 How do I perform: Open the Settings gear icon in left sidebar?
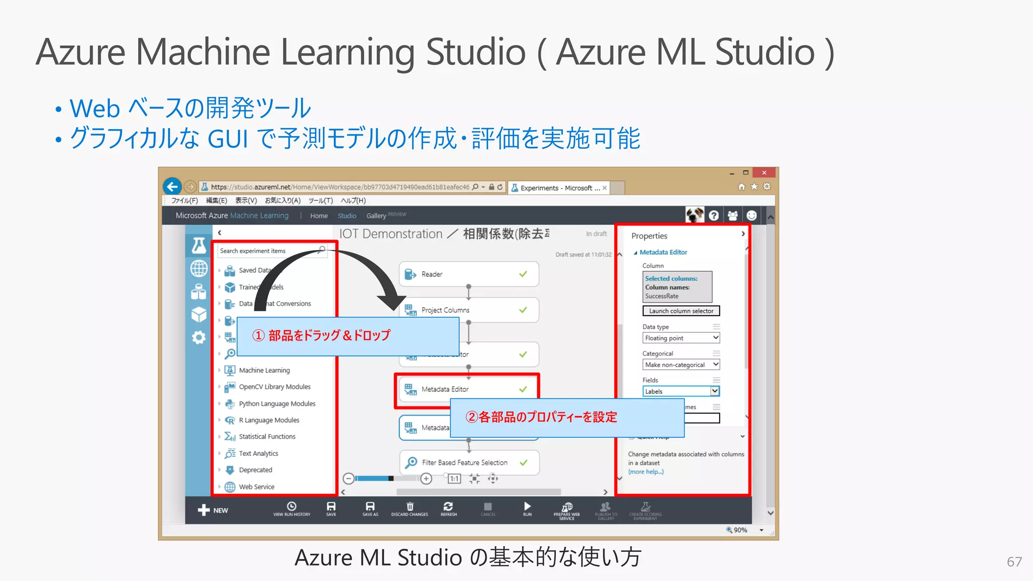[199, 337]
